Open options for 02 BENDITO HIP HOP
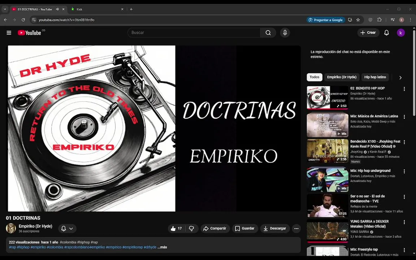 click(404, 89)
